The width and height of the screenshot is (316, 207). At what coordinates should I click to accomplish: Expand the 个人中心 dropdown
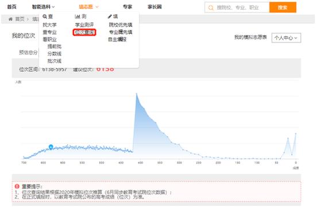[286, 38]
